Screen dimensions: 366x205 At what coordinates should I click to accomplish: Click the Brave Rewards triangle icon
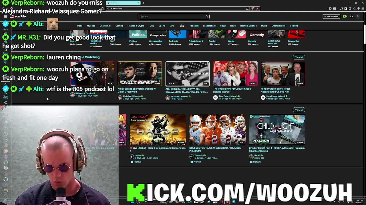pyautogui.click(x=257, y=9)
